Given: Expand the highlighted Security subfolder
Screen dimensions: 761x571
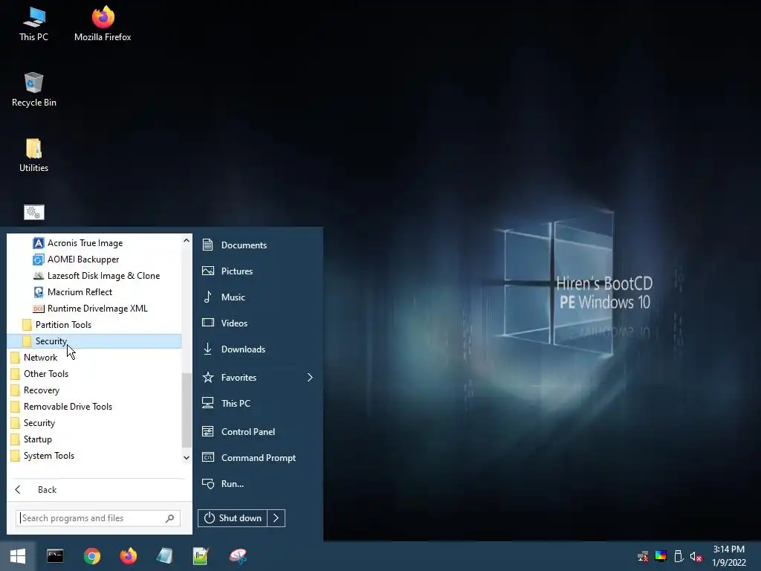Looking at the screenshot, I should [94, 341].
